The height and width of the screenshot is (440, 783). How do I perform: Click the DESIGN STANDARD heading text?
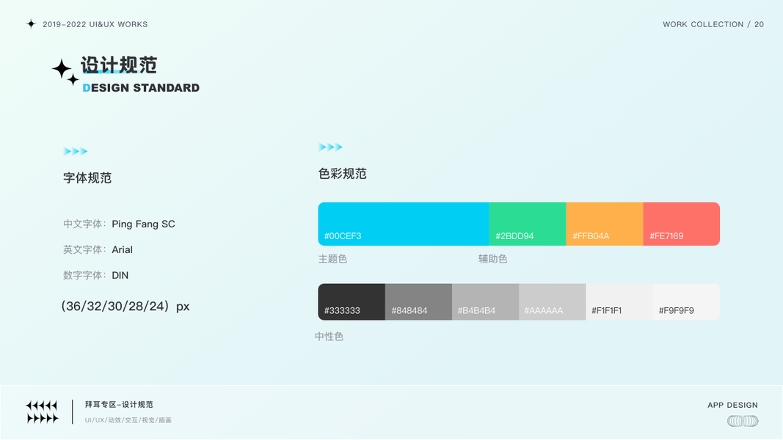tap(141, 88)
